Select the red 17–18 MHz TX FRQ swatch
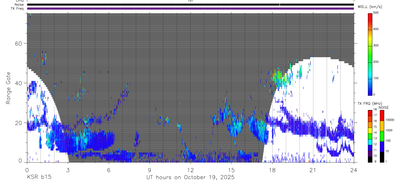398x184 pixels. pyautogui.click(x=370, y=113)
